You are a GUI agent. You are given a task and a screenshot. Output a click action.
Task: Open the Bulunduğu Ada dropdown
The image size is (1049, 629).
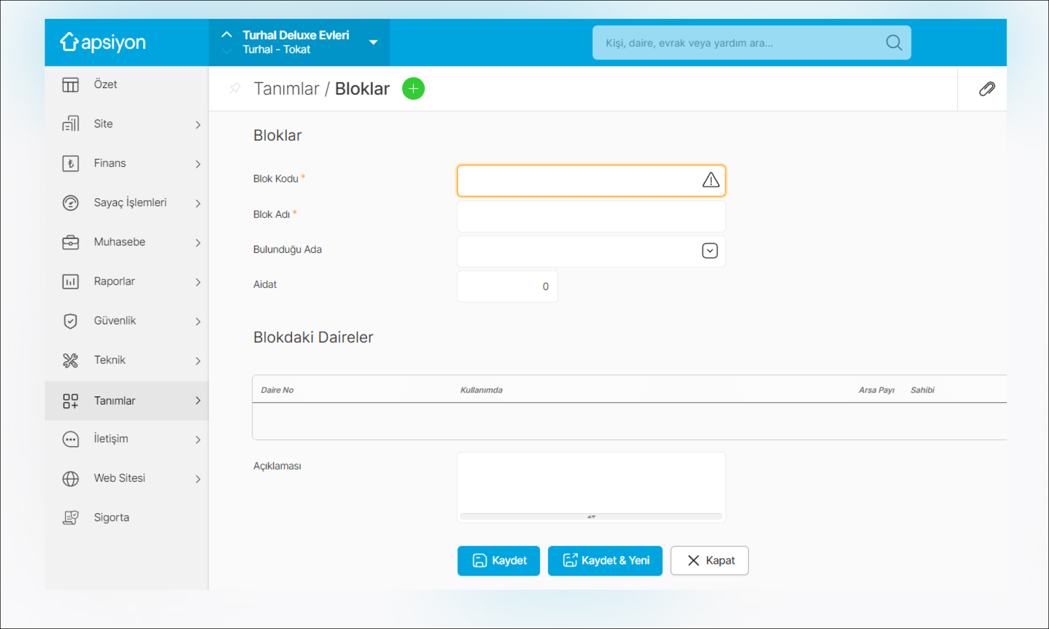(710, 251)
